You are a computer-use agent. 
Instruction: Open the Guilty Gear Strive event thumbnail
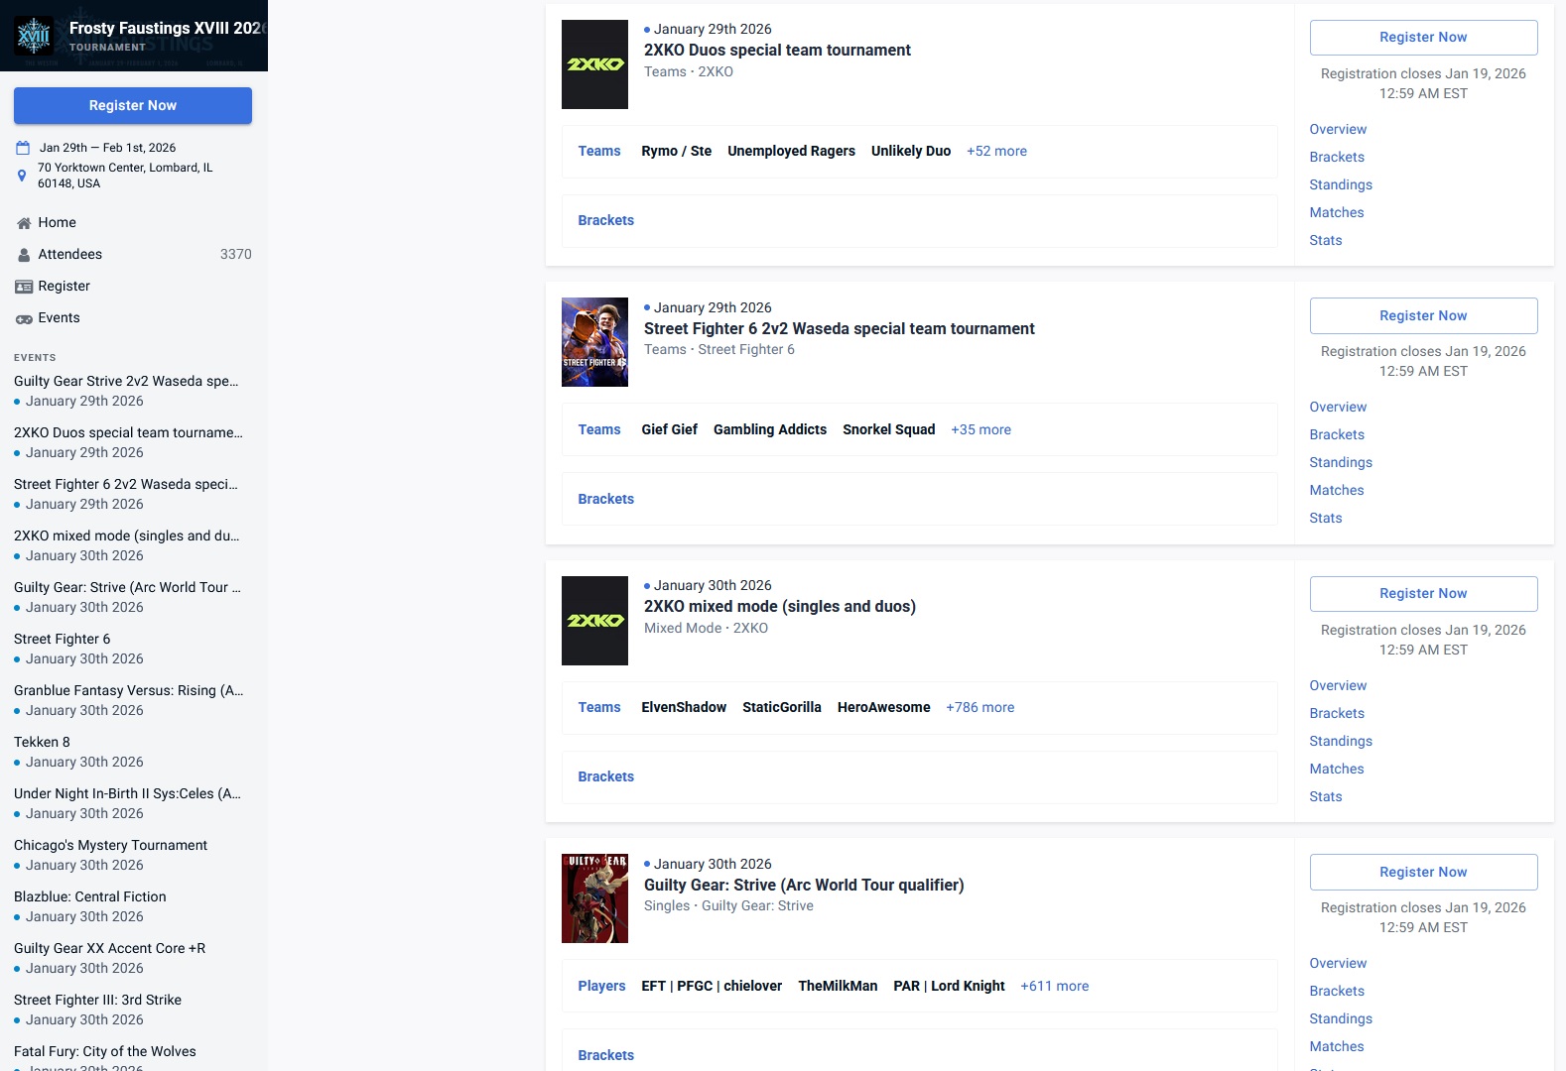(x=594, y=898)
